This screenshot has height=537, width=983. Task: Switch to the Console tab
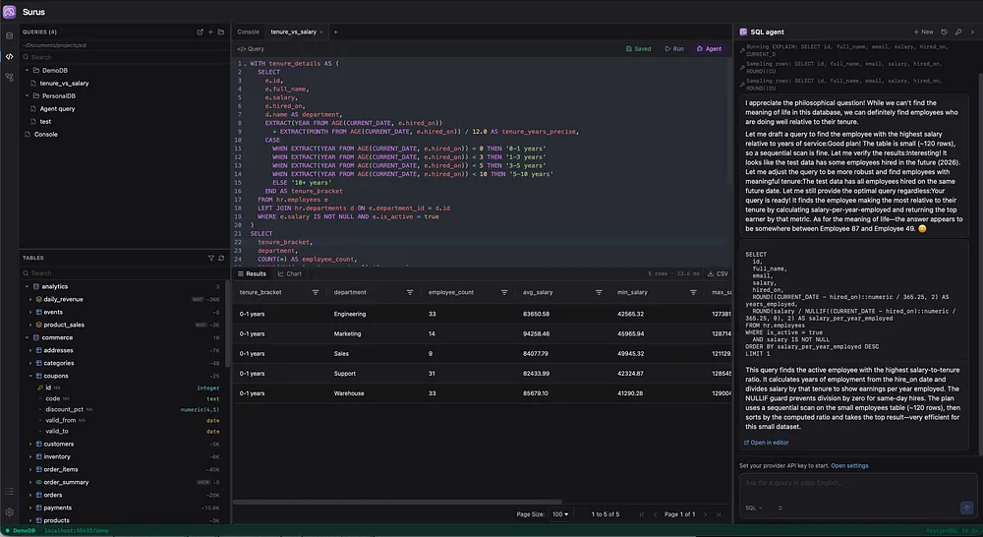point(249,32)
